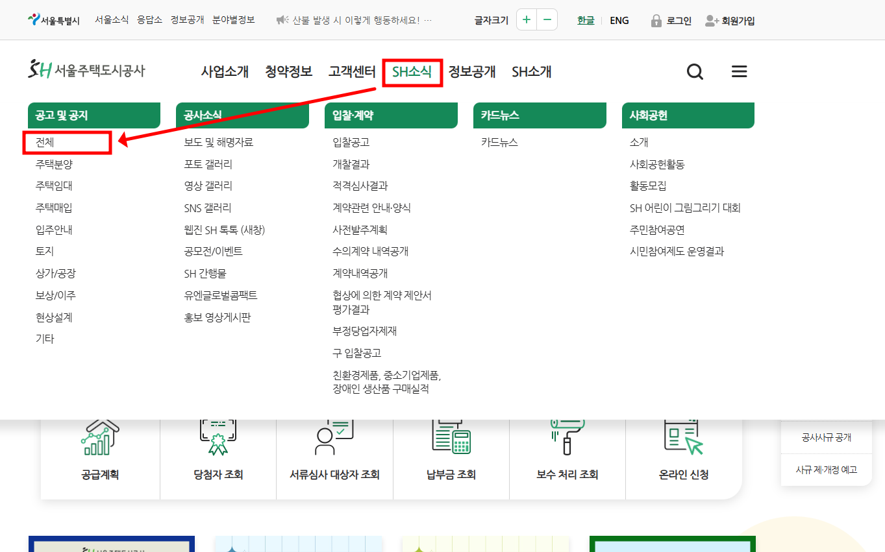Open 당첨자 조회 certificate icon
Screen dimensions: 885x552
[218, 437]
